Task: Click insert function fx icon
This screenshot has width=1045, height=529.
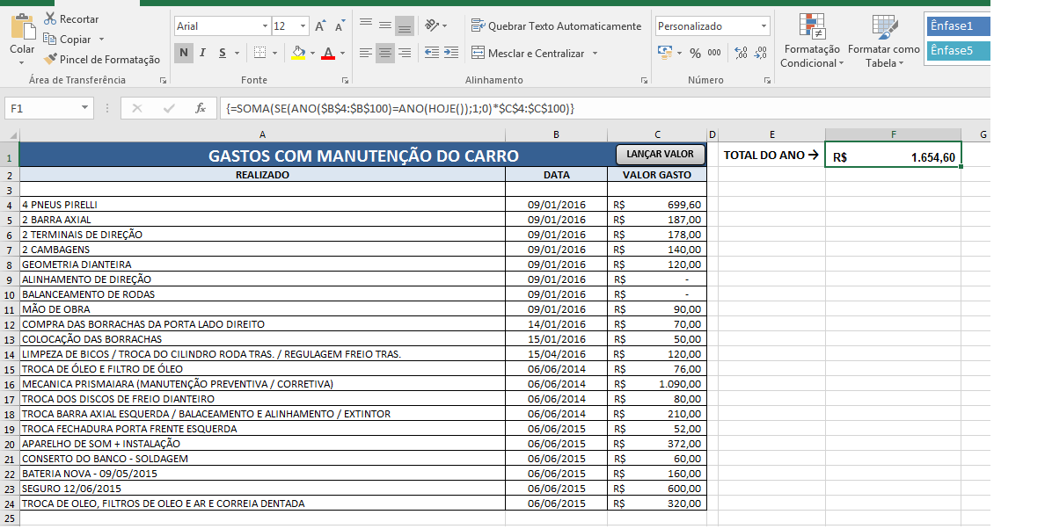Action: tap(200, 108)
